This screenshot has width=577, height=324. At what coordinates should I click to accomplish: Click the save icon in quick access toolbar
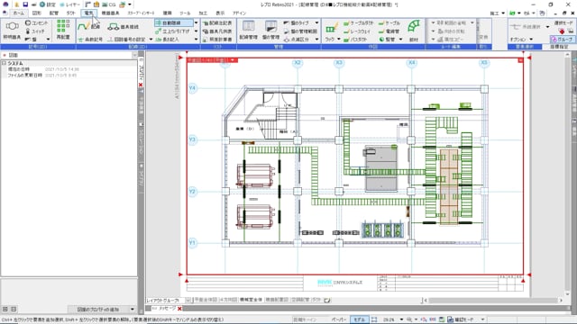coord(25,4)
